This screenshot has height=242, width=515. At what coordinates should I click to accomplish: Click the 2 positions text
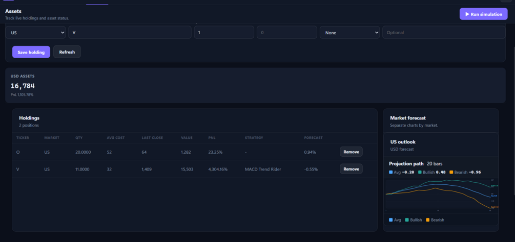point(29,125)
